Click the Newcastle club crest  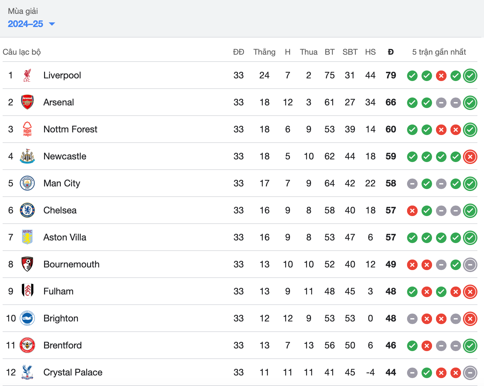coord(27,156)
